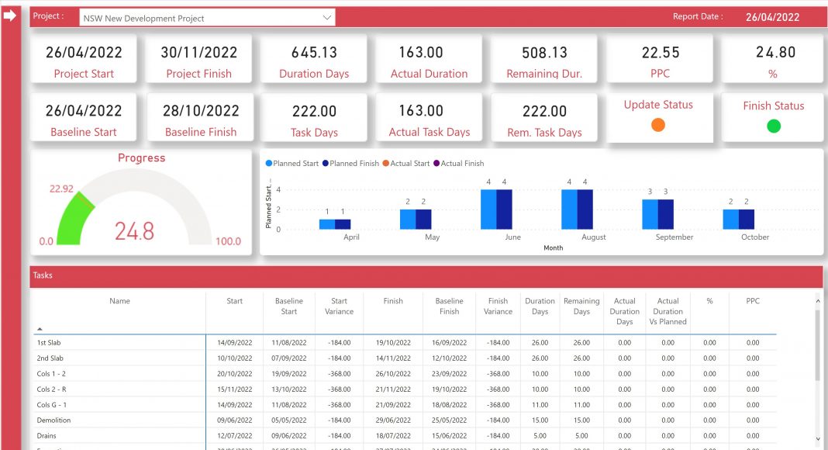Sort table by Start Variance column
Image resolution: width=828 pixels, height=450 pixels.
coord(339,306)
